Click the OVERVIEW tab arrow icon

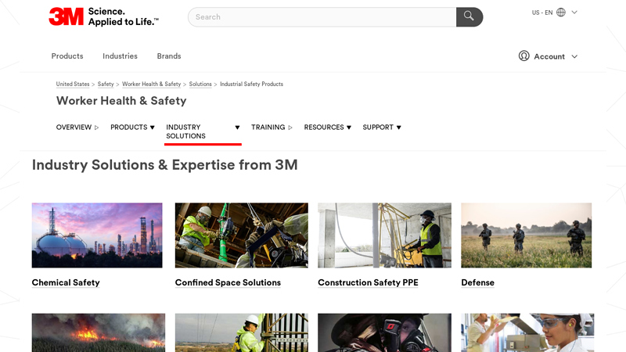(x=96, y=128)
